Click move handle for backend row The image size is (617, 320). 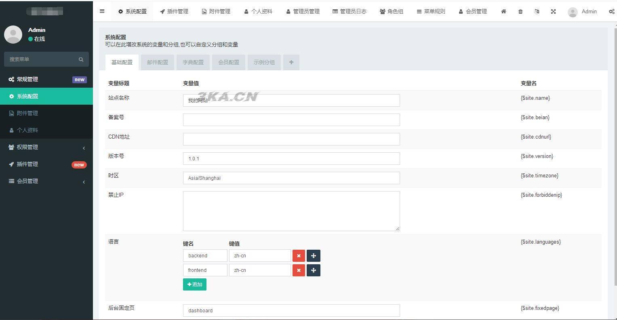(x=314, y=256)
